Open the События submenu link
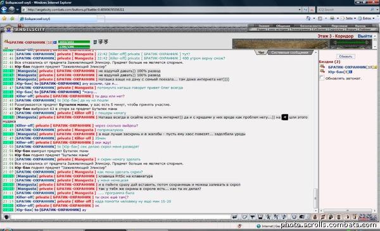Image resolution: width=380 pixels, height=231 pixels. pos(319,29)
